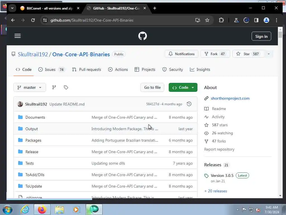This screenshot has height=215, width=286.
Task: Open the Output folder
Action: (x=32, y=129)
